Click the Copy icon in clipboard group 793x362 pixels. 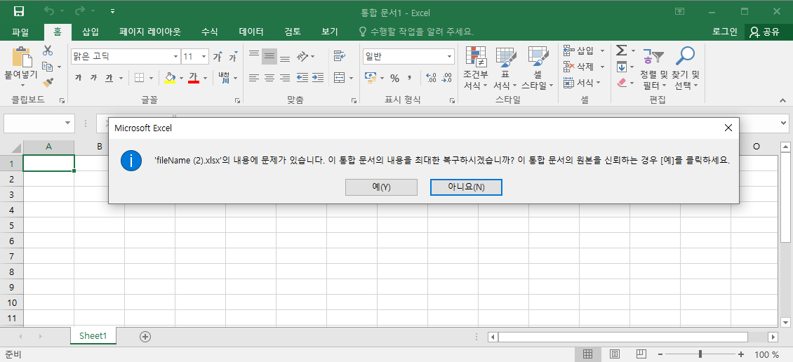[48, 66]
